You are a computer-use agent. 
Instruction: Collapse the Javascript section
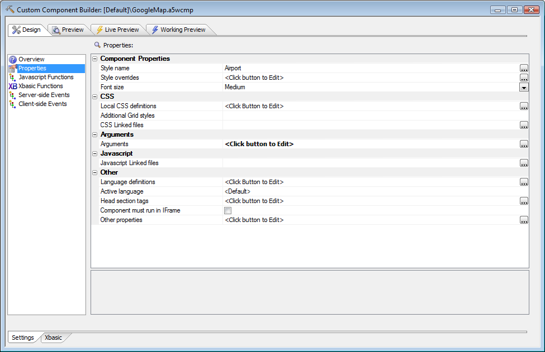click(x=94, y=153)
